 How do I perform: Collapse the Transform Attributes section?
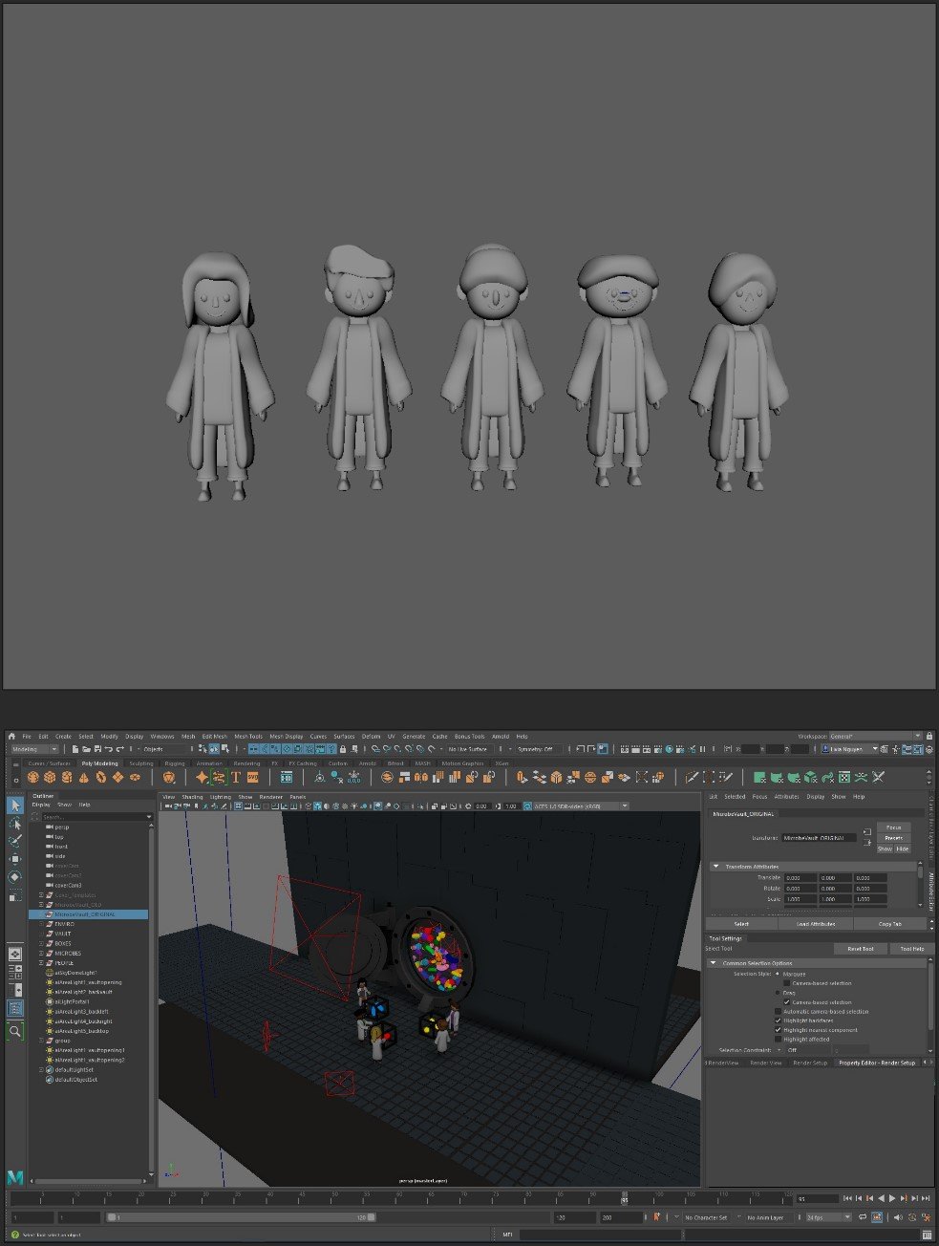tap(715, 867)
